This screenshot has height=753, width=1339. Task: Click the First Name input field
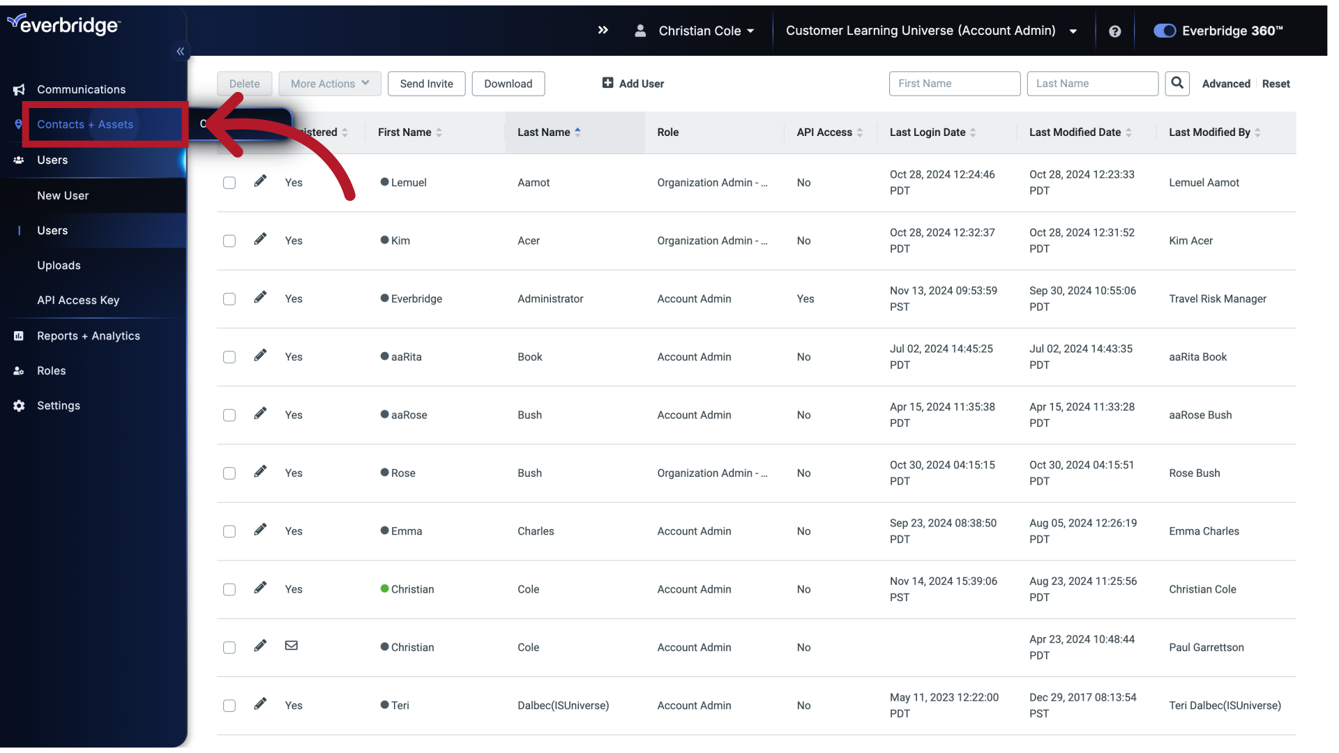point(955,83)
